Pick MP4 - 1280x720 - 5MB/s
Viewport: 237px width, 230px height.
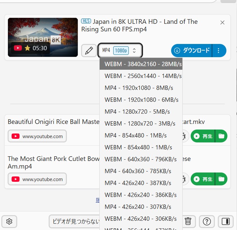click(x=141, y=111)
